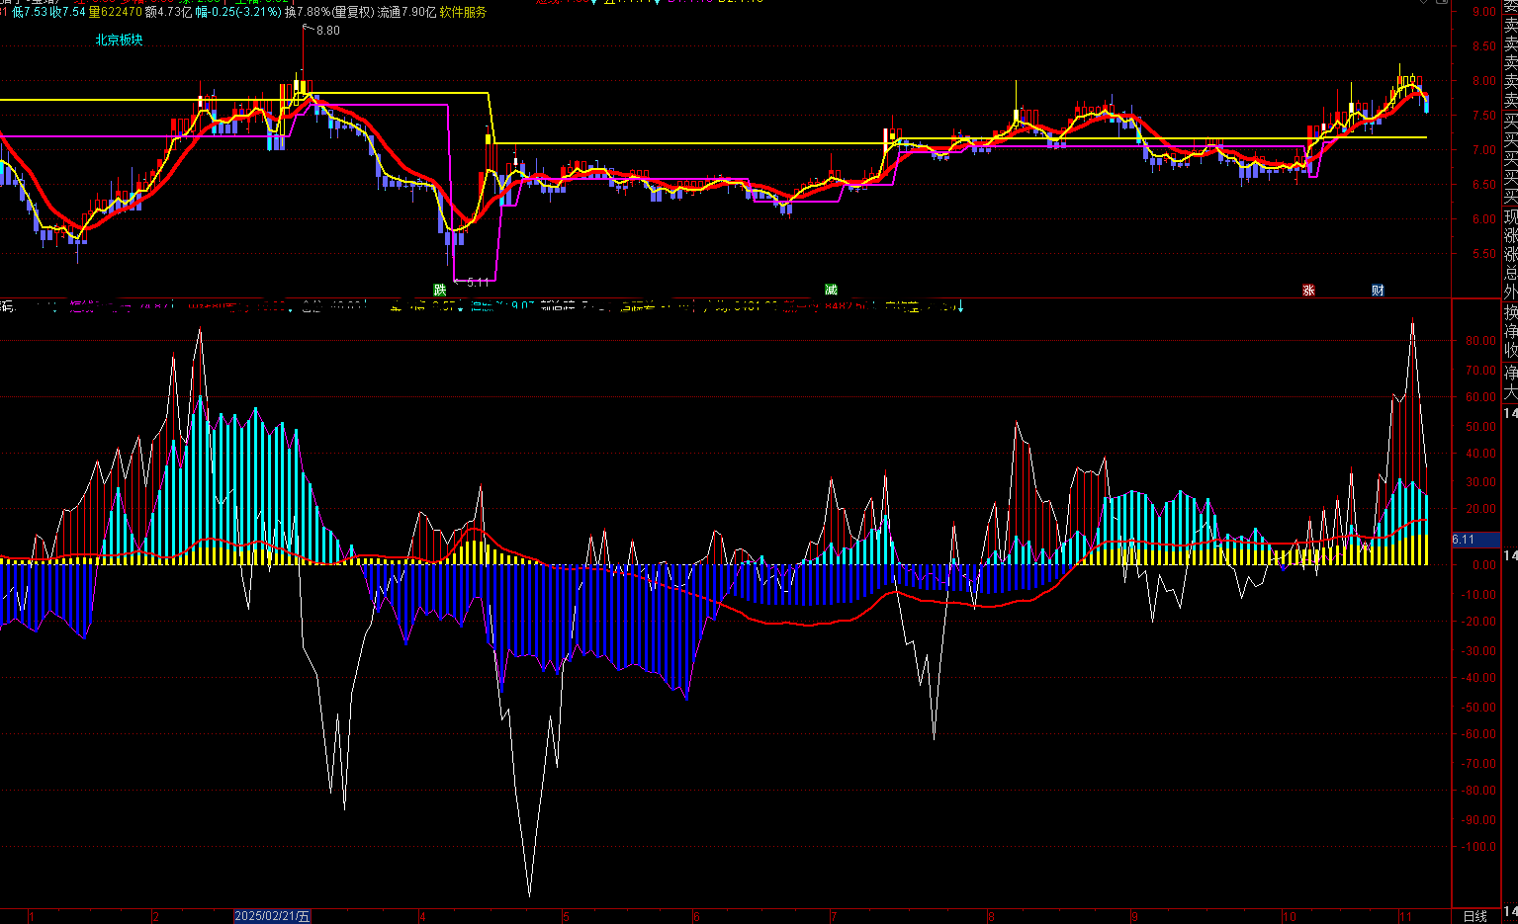Click the 财 event marker below the chart
Viewport: 1518px width, 924px height.
click(1379, 290)
